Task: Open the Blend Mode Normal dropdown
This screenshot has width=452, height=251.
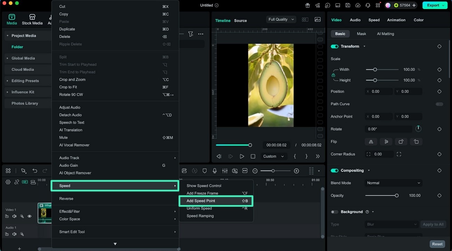Action: click(x=393, y=183)
